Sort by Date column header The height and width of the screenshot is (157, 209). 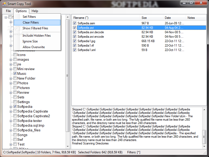tap(175, 18)
